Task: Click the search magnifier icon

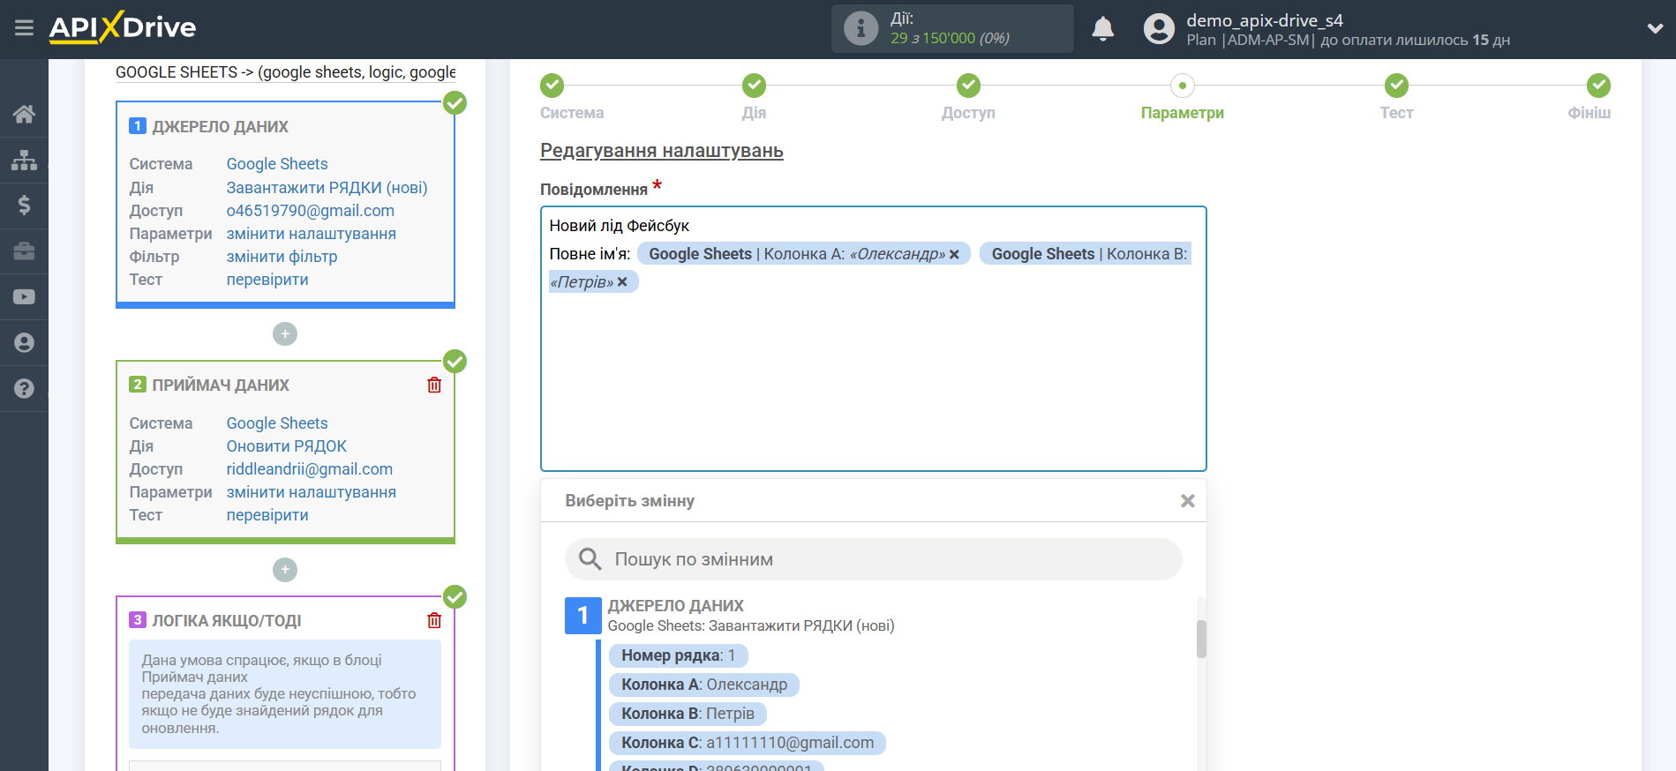Action: tap(590, 559)
